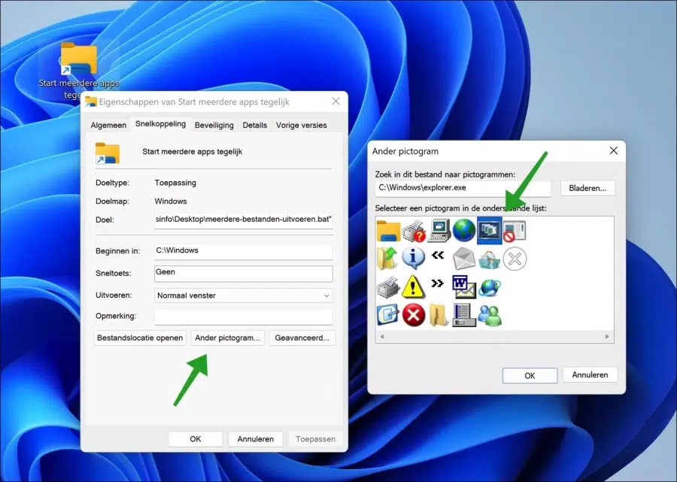Select the folder with green up arrow
This screenshot has width=677, height=482.
click(x=387, y=259)
